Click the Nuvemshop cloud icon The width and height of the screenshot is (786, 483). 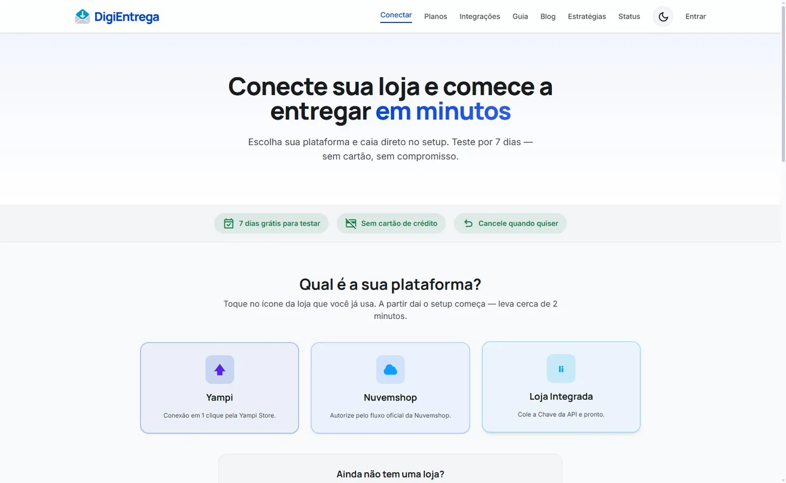pyautogui.click(x=390, y=369)
